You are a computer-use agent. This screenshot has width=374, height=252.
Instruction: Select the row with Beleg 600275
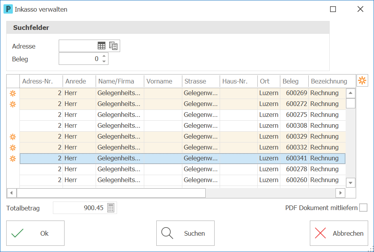pos(182,115)
